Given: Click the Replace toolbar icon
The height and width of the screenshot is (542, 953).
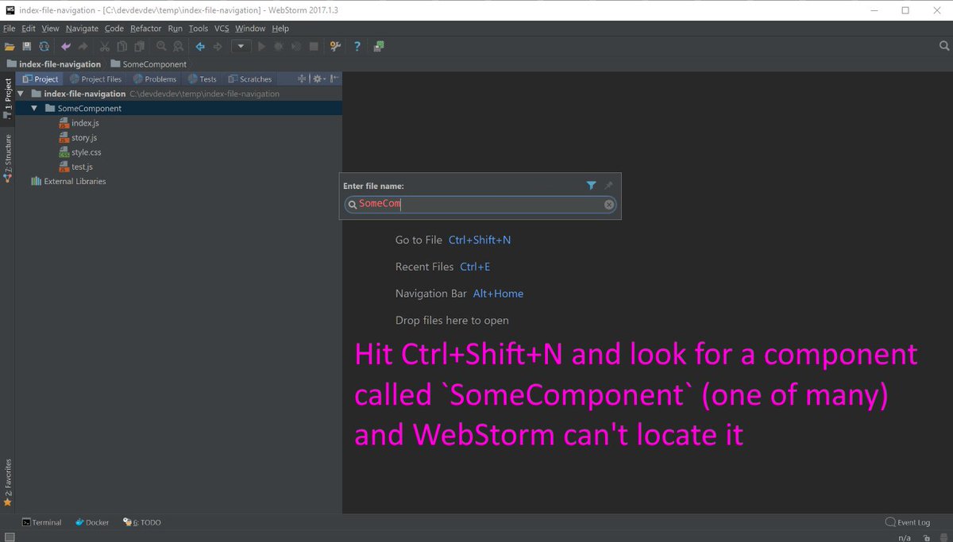Looking at the screenshot, I should tap(178, 47).
